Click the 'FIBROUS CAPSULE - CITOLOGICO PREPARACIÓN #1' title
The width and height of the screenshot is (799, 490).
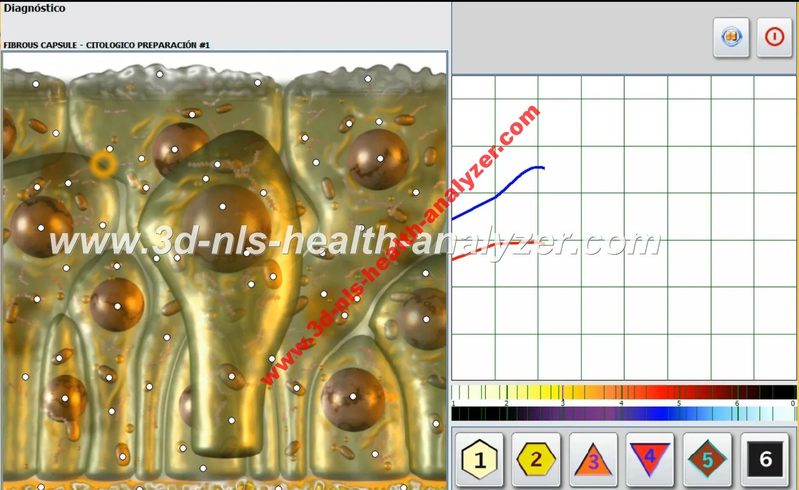coord(107,45)
